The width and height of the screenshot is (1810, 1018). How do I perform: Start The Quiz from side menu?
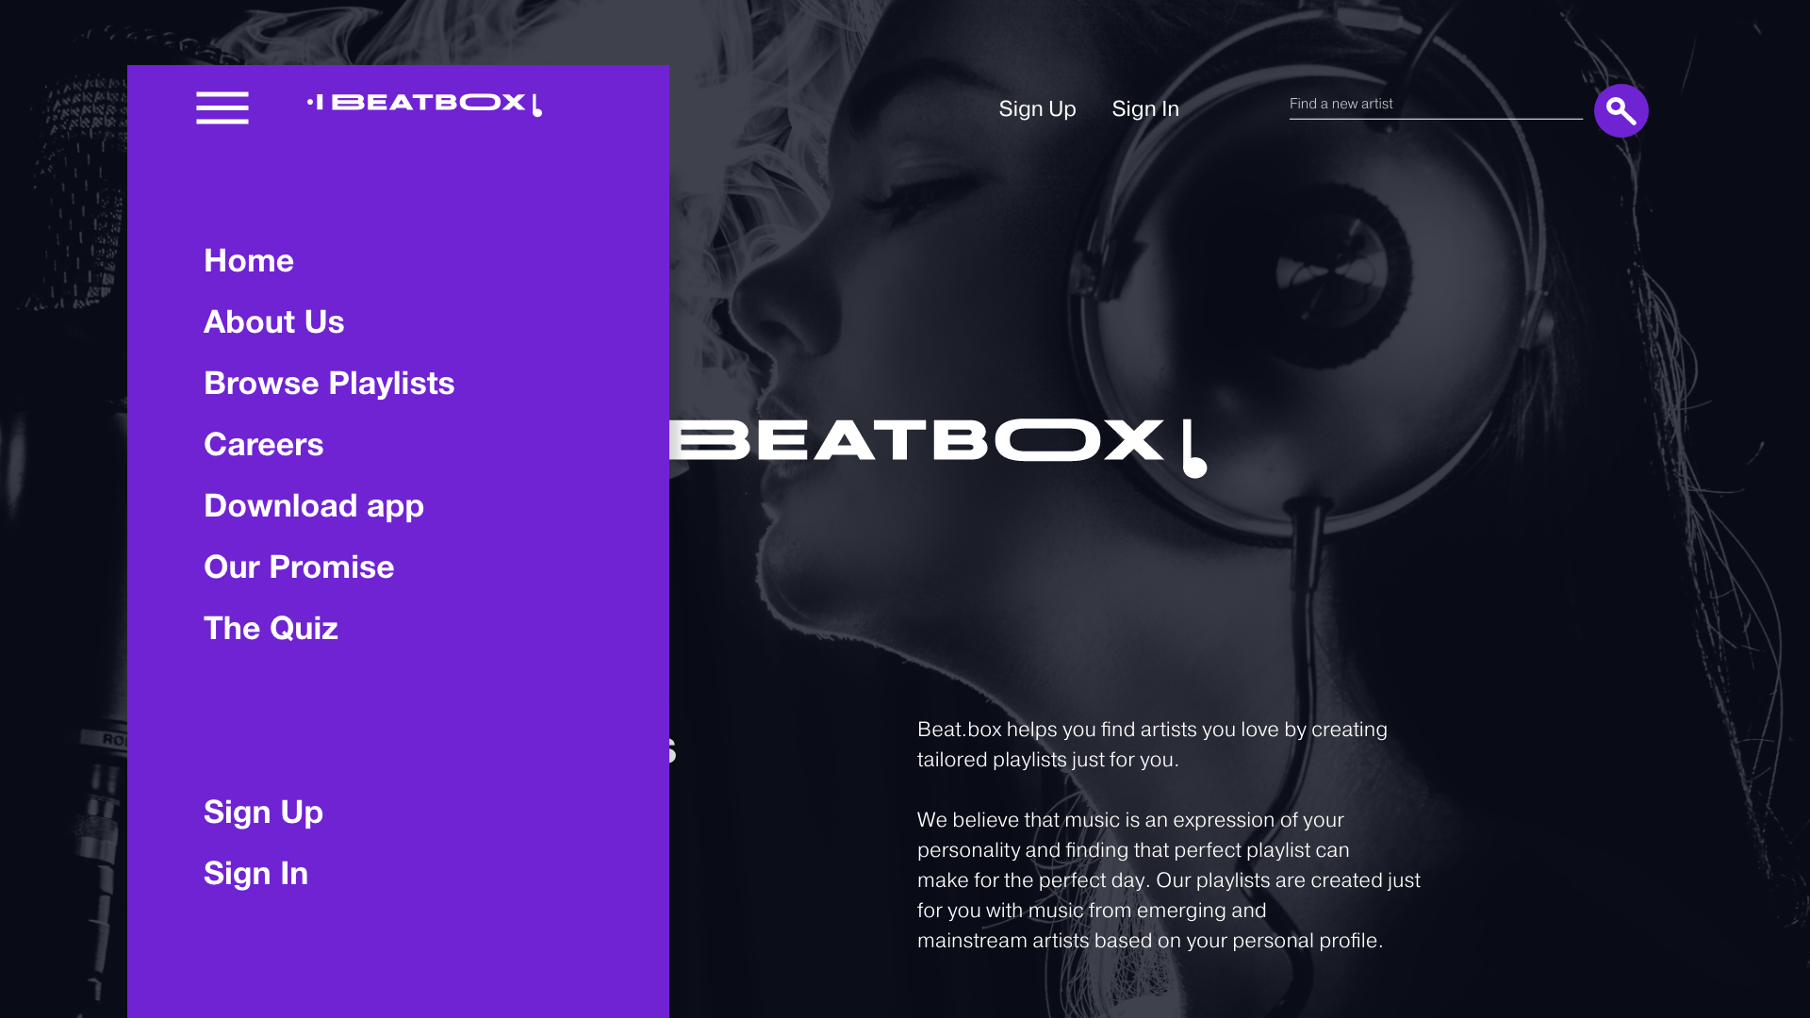click(x=271, y=628)
